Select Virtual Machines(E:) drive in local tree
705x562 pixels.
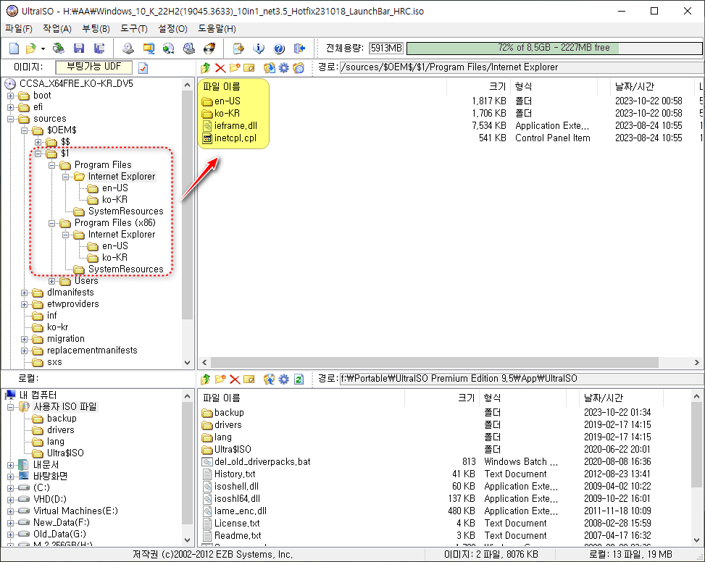click(75, 511)
